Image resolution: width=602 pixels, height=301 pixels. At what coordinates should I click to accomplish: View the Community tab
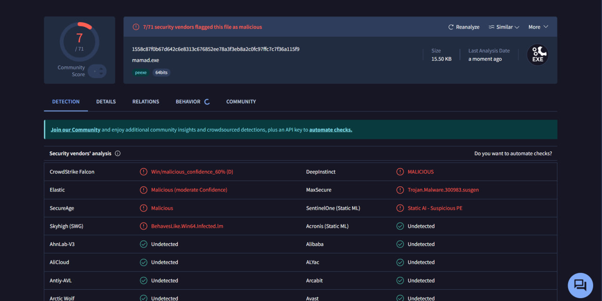coord(241,102)
